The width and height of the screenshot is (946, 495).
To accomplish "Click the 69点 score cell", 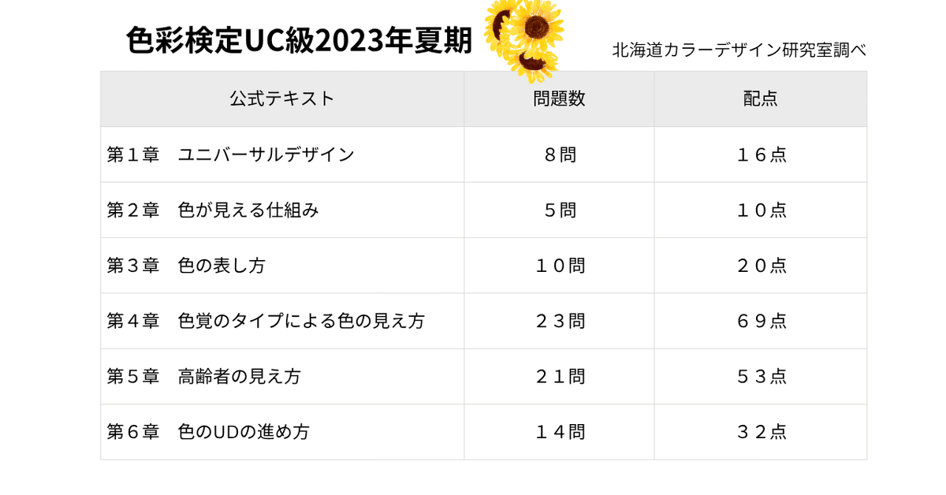I will pyautogui.click(x=760, y=321).
